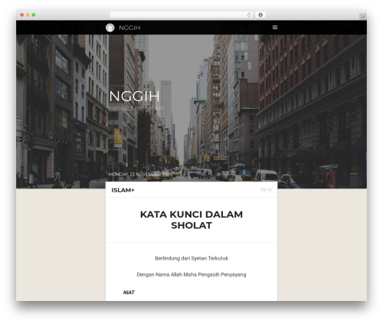Open the ISLAM+ label link
The height and width of the screenshot is (324, 383).
pos(123,190)
